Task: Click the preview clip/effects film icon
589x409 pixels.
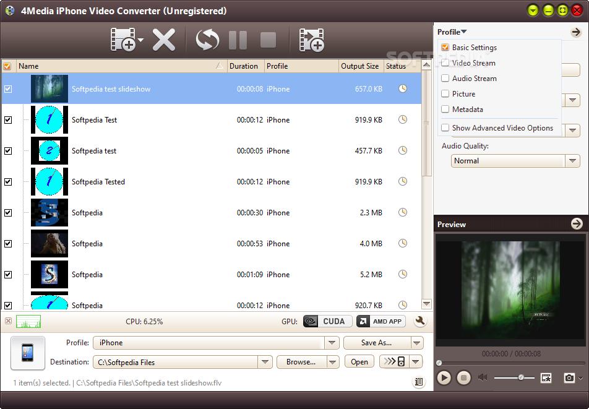Action: pos(546,378)
